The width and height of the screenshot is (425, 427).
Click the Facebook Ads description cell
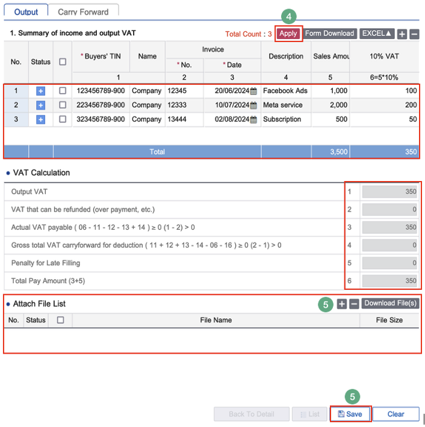[x=286, y=91]
